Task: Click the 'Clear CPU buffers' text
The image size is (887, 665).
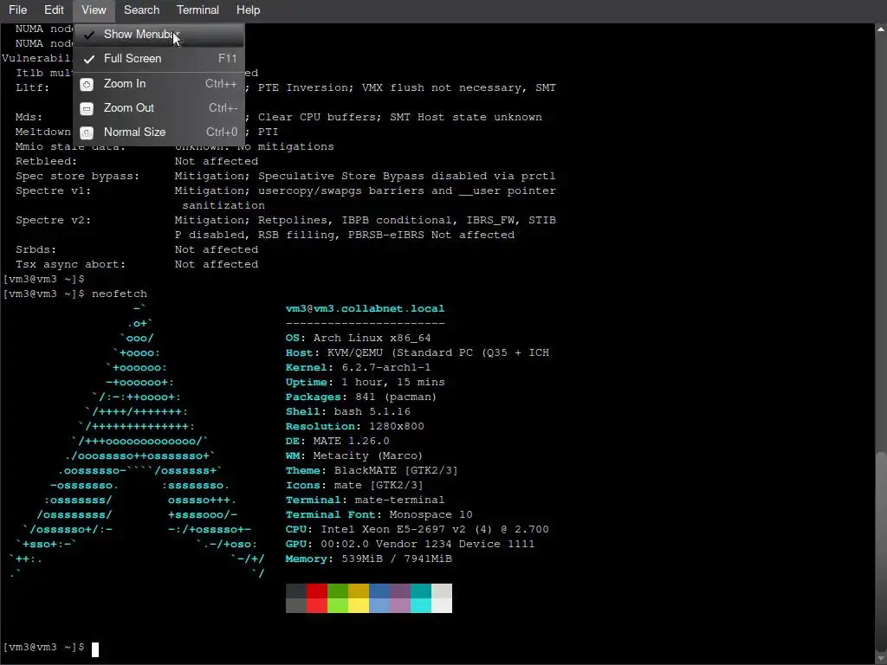Action: tap(320, 118)
